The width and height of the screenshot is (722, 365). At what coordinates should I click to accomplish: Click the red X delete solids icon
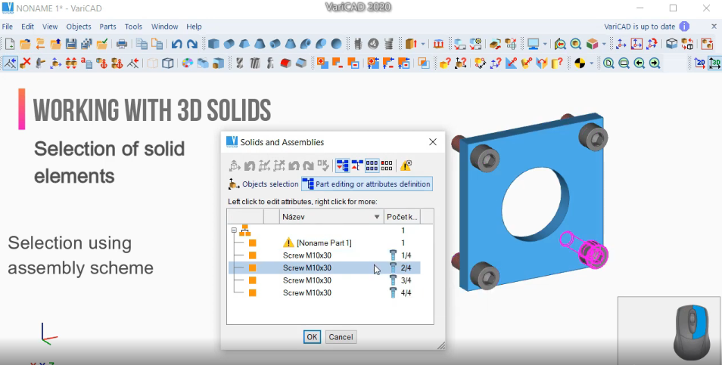(x=26, y=63)
